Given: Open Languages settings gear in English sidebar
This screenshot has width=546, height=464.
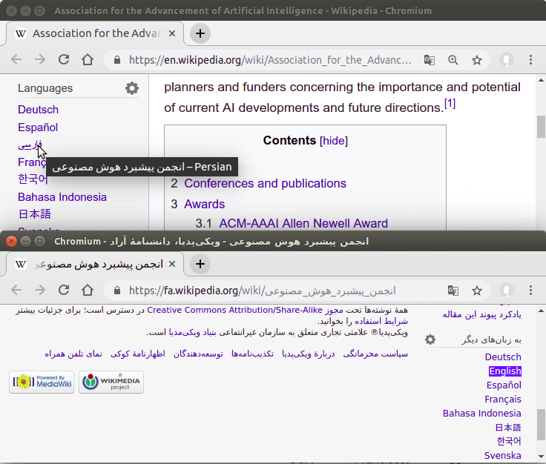Looking at the screenshot, I should pyautogui.click(x=132, y=88).
